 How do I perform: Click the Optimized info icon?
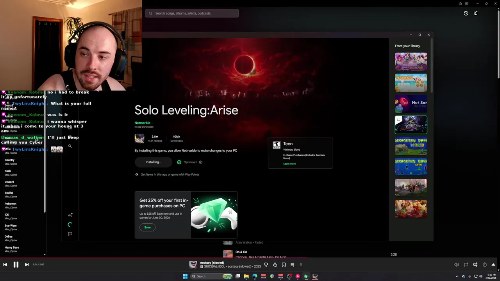pos(200,162)
